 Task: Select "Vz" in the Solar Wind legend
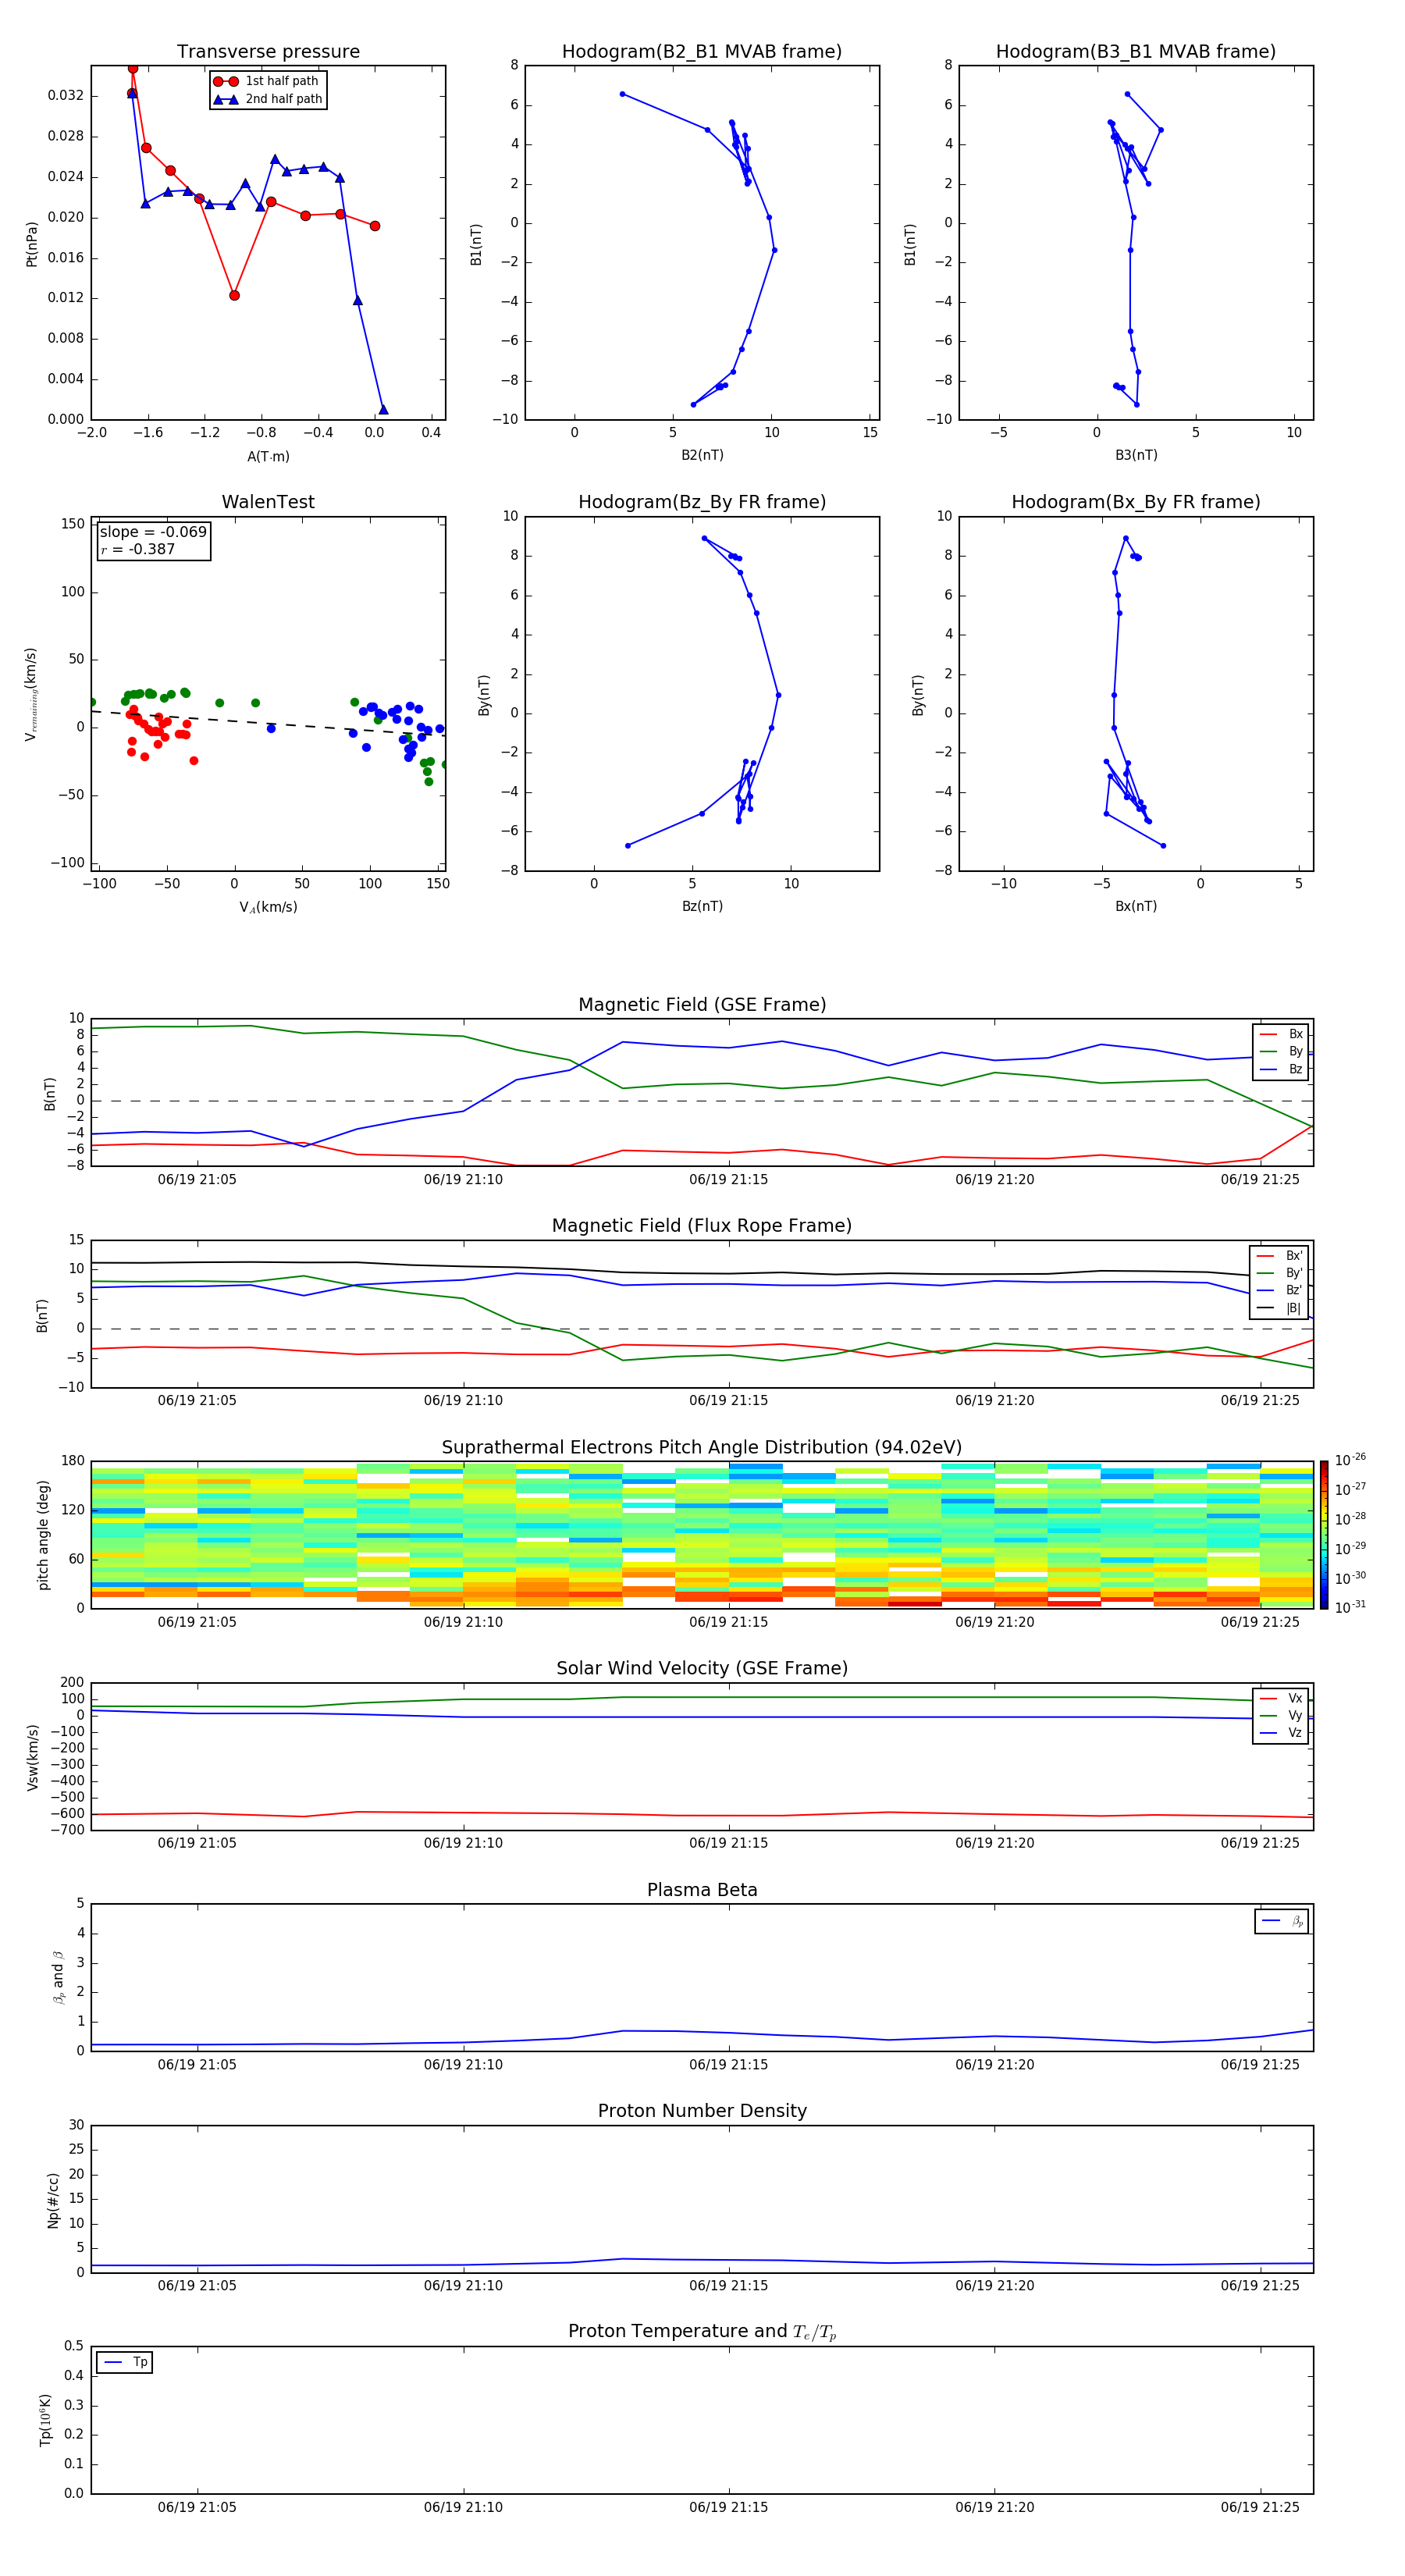1281,1733
